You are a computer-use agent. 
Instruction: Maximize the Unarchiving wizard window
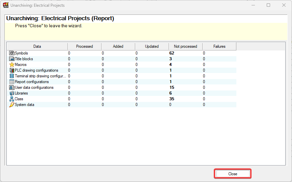[x=268, y=5]
